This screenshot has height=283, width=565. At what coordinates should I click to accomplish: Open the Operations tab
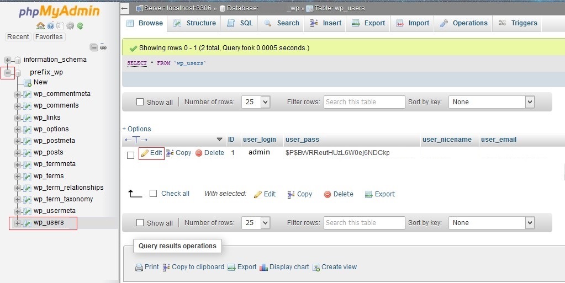pos(464,23)
